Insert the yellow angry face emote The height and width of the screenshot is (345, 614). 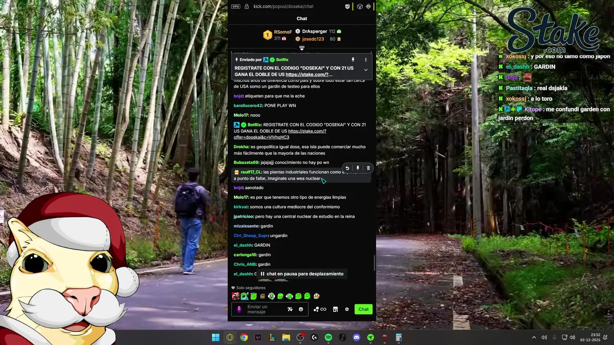[x=262, y=296]
